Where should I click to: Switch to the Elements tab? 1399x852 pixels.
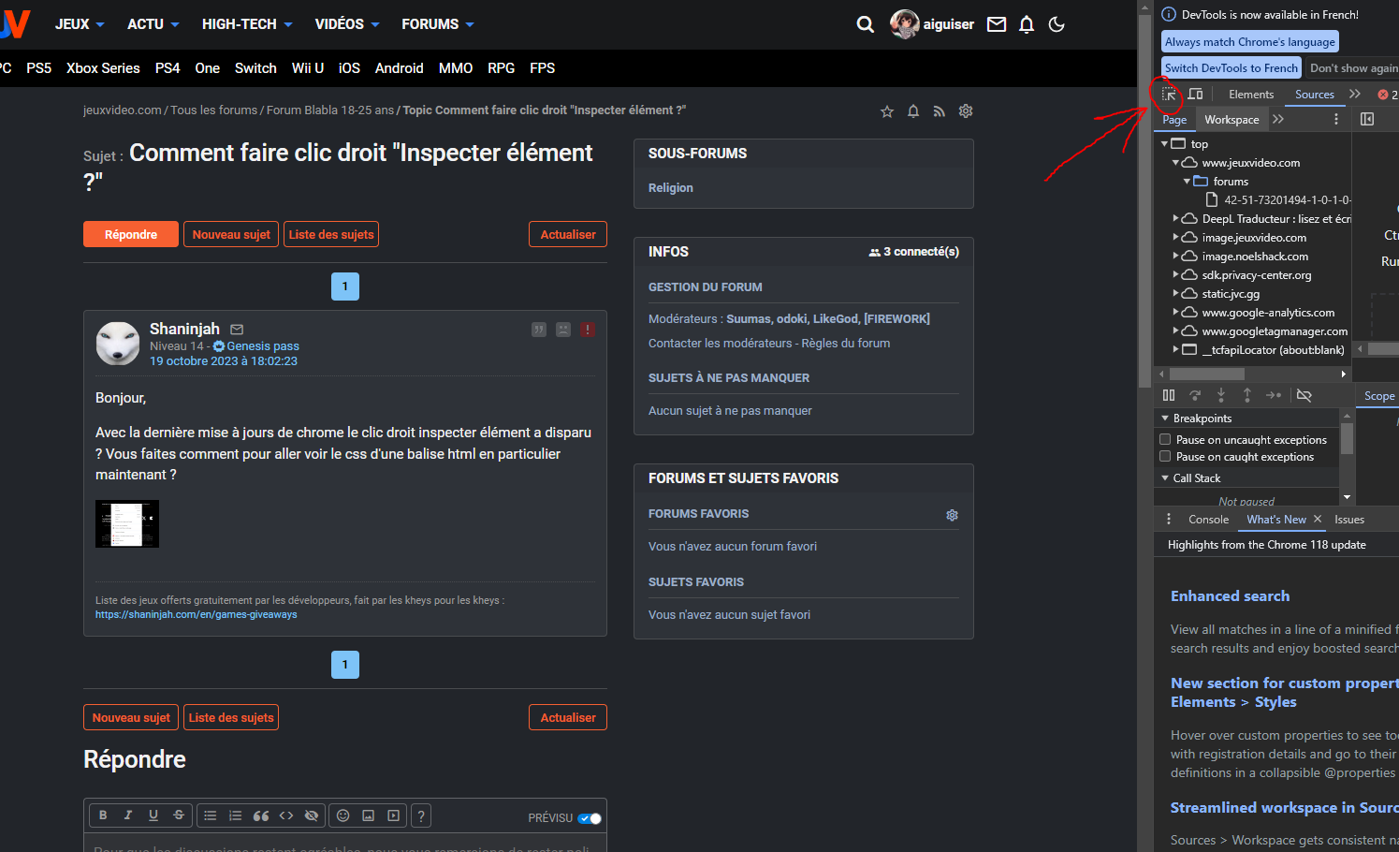point(1251,95)
